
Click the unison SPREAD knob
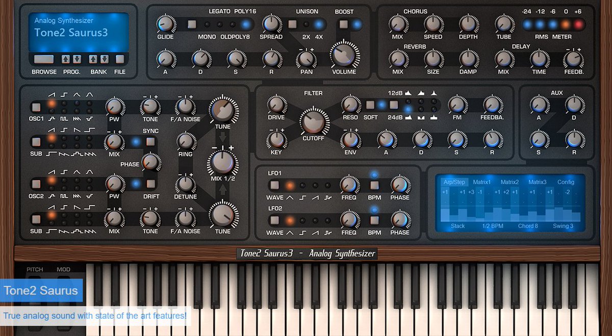click(271, 23)
